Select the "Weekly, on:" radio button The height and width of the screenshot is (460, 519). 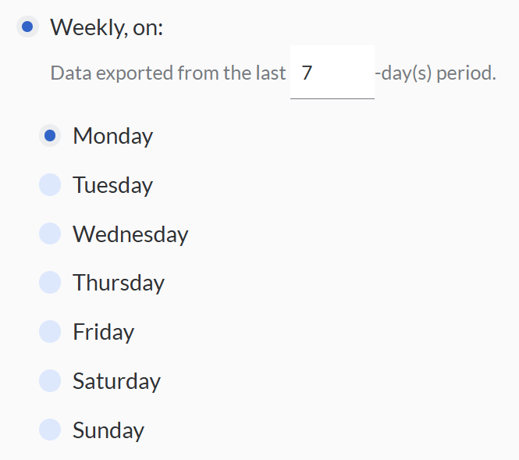click(27, 27)
